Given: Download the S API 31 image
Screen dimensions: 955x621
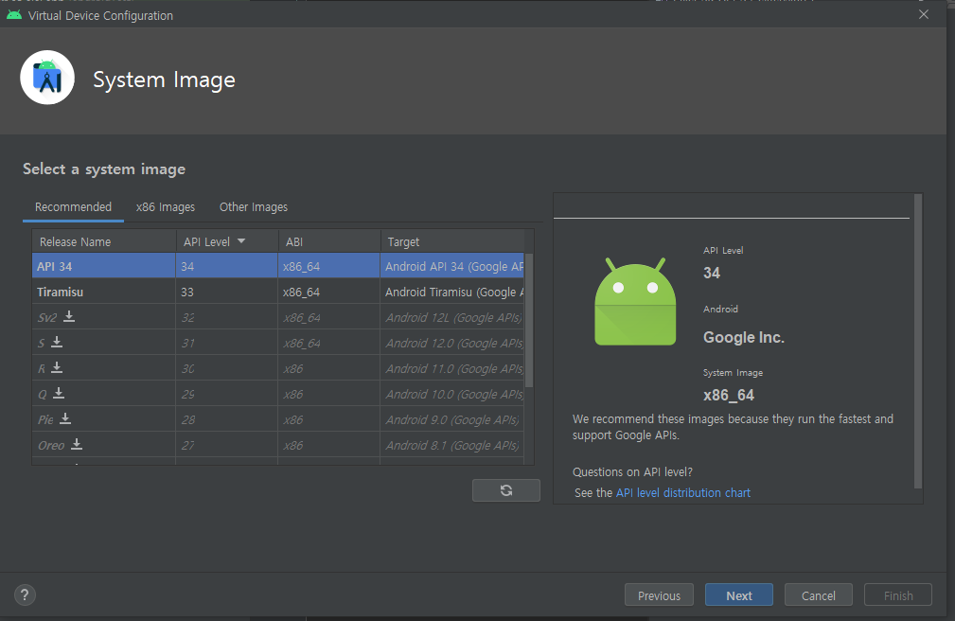Looking at the screenshot, I should coord(57,342).
